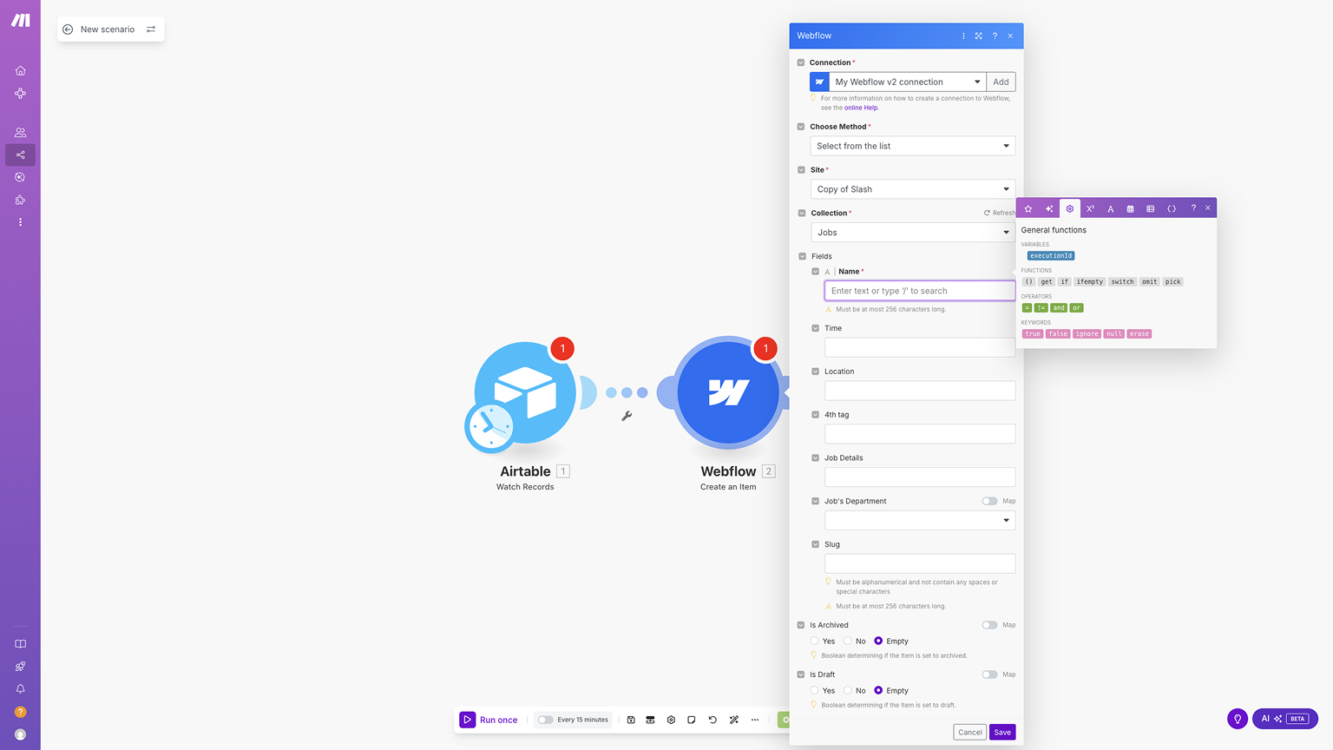Toggle the scheduling switch Every 15 minutes
The height and width of the screenshot is (750, 1333).
click(x=545, y=720)
